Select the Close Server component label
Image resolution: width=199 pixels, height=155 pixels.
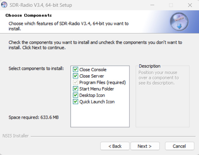click(x=91, y=76)
